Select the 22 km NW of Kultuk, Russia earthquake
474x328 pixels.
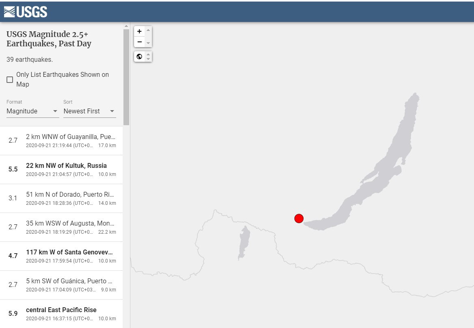coord(61,169)
